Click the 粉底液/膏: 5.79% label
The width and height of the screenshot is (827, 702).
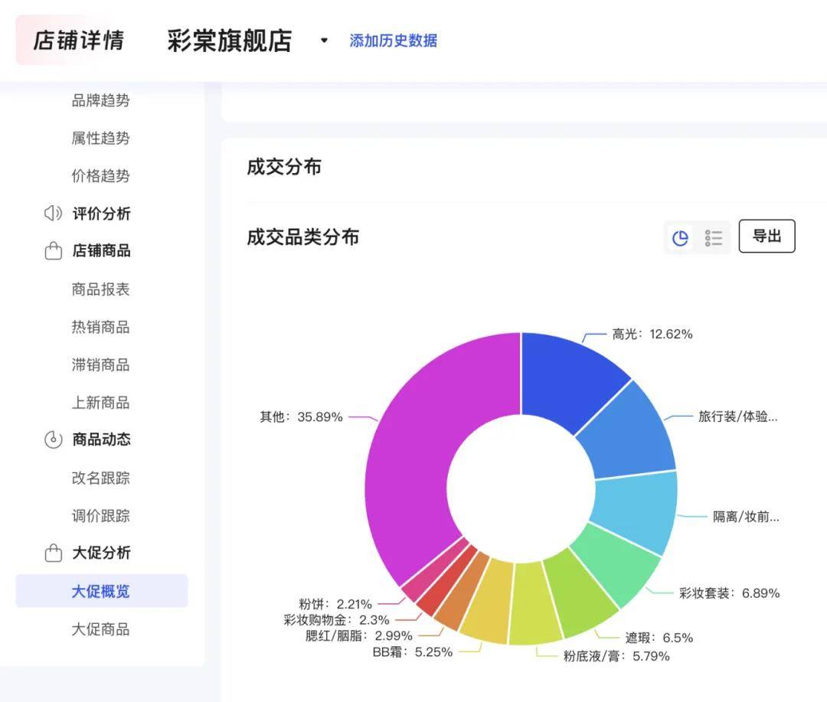[x=616, y=656]
